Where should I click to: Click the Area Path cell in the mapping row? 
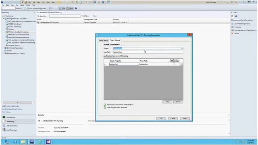154,64
